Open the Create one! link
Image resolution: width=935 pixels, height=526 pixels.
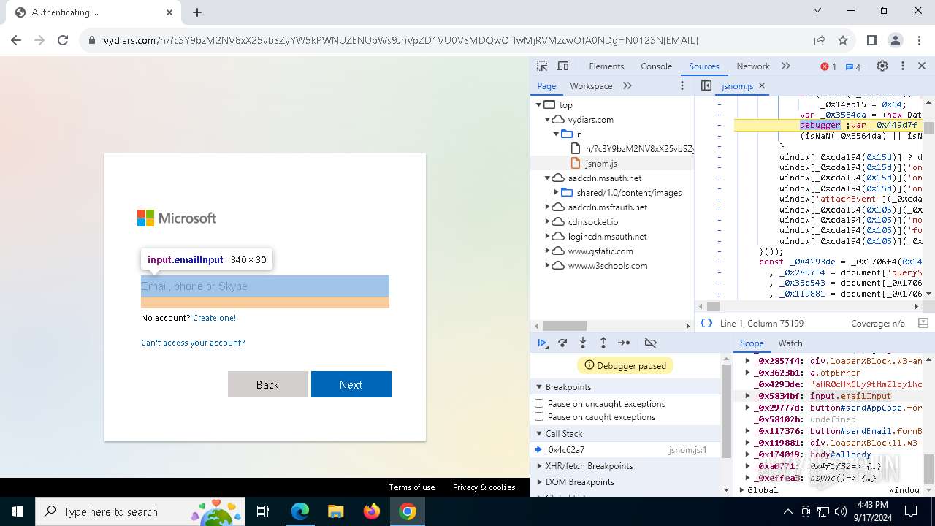(x=215, y=318)
